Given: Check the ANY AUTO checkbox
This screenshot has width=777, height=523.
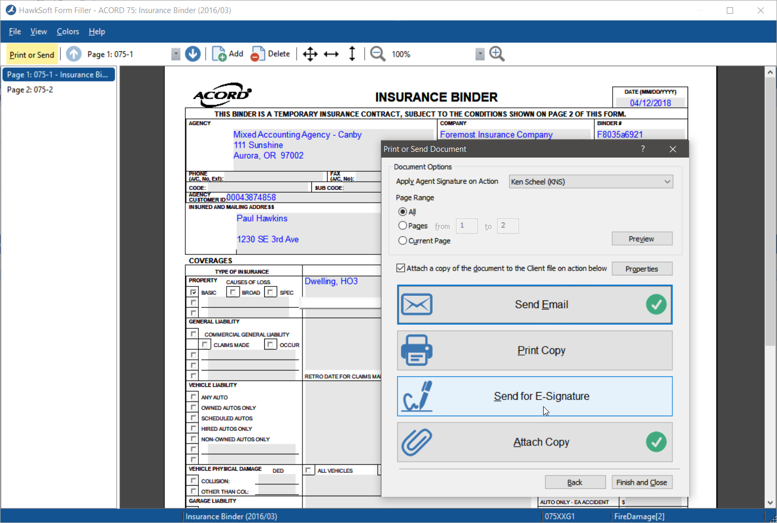Looking at the screenshot, I should pos(194,397).
